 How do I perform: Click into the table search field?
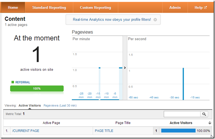pyautogui.click(x=182, y=114)
